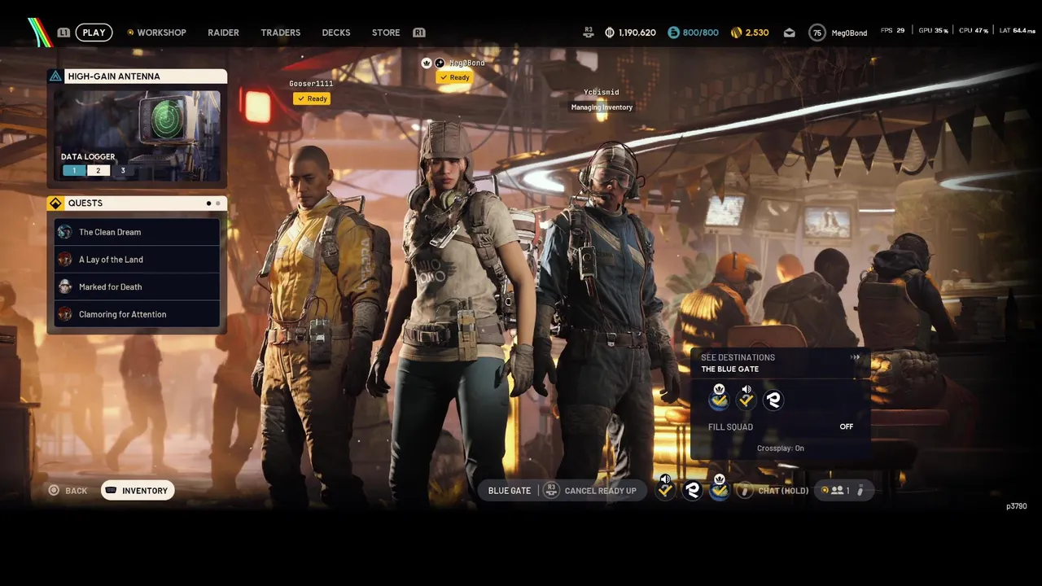Click the chat stick icon beside Chat (Hold)
Viewport: 1042px width, 586px height.
(x=744, y=491)
